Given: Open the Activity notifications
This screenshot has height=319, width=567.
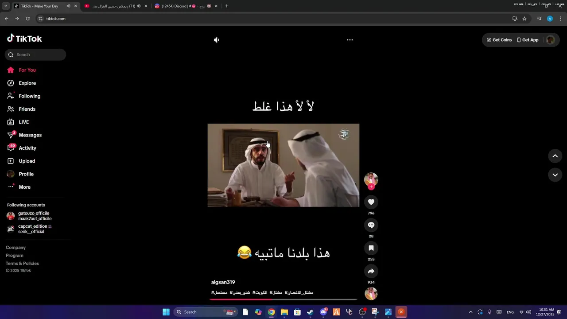Looking at the screenshot, I should click(x=22, y=148).
